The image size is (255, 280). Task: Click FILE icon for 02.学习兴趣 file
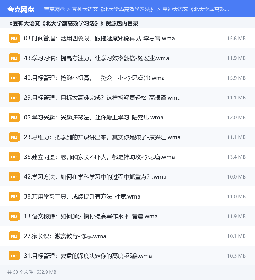(x=14, y=117)
